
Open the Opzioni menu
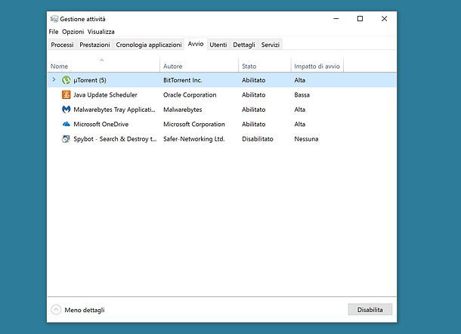click(73, 32)
